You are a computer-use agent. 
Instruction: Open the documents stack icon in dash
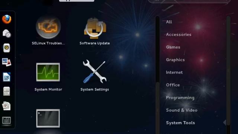(6, 106)
